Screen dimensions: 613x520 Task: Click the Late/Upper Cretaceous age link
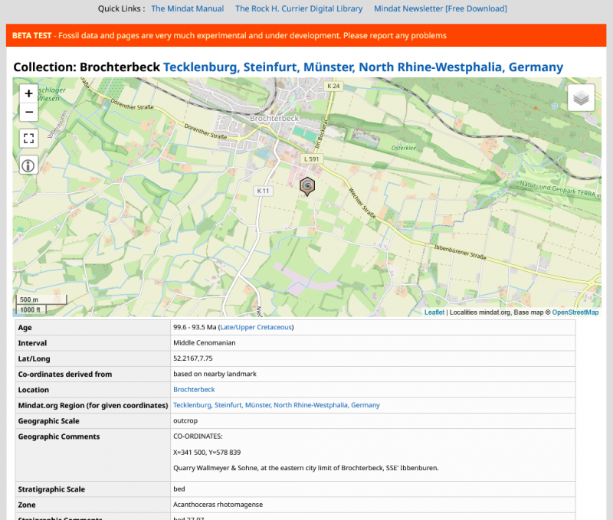(255, 328)
